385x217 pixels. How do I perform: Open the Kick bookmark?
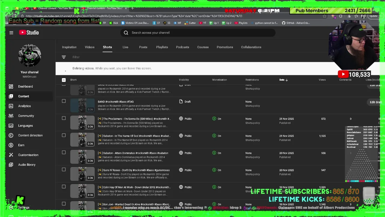click(x=114, y=23)
